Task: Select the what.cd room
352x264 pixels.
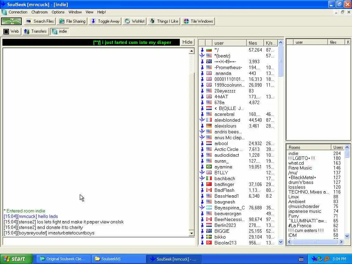Action: (x=296, y=163)
